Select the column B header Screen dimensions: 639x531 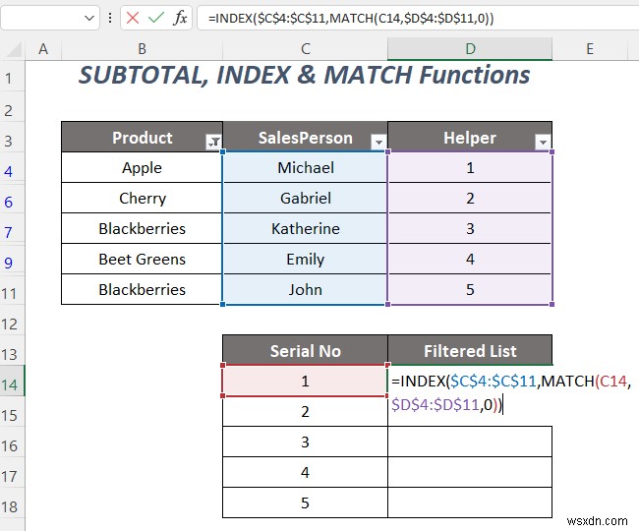[142, 49]
